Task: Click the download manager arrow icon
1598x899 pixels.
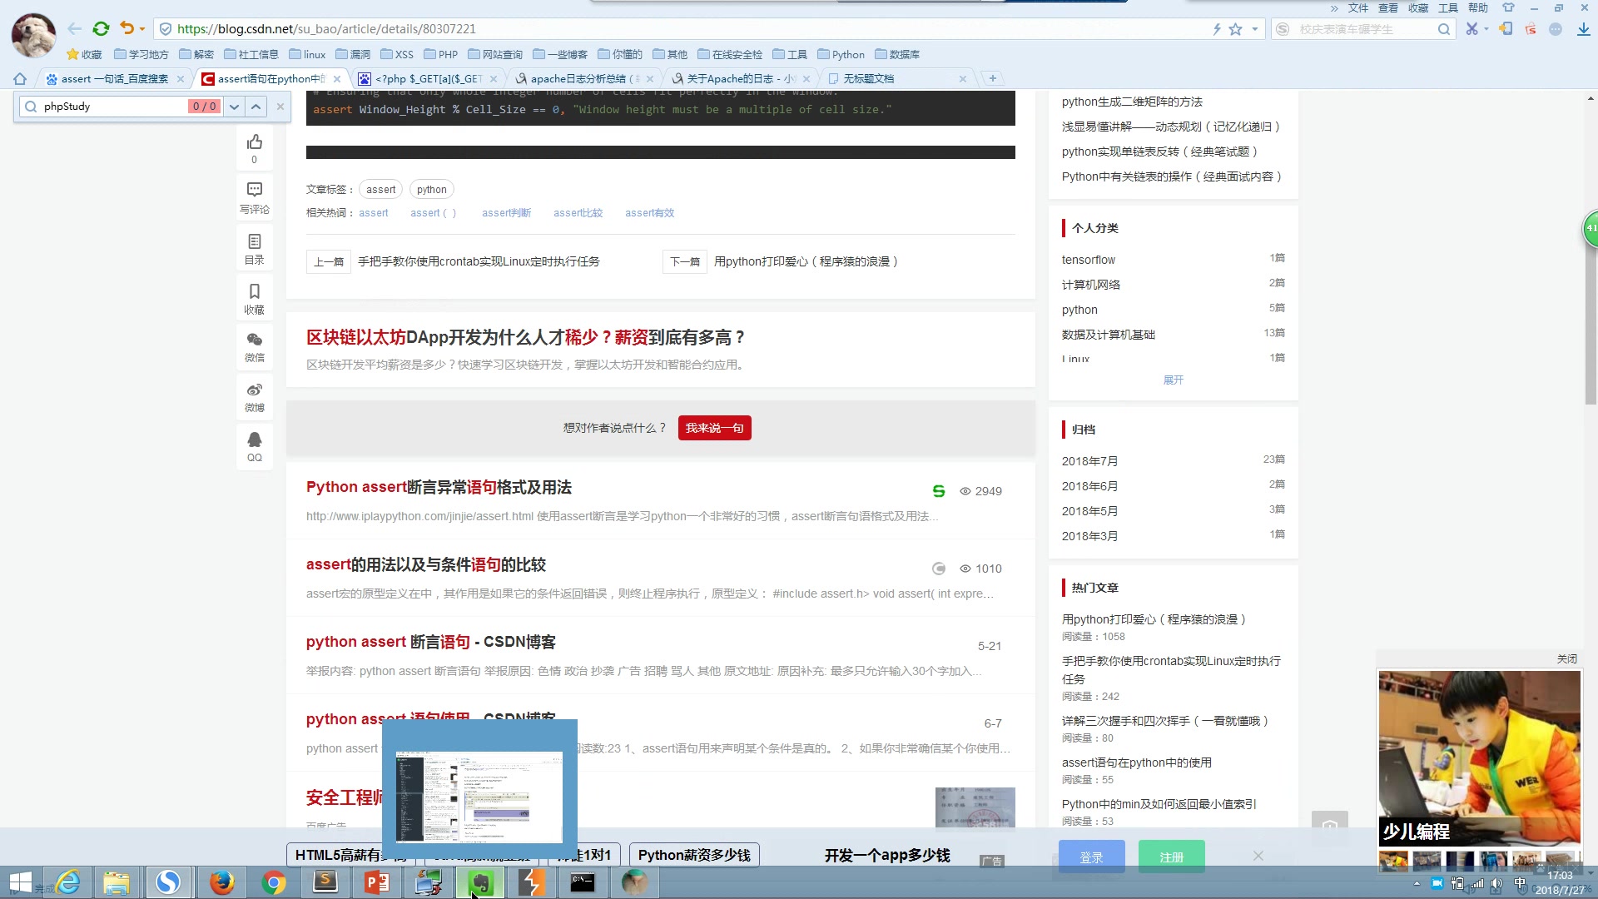Action: [1584, 27]
